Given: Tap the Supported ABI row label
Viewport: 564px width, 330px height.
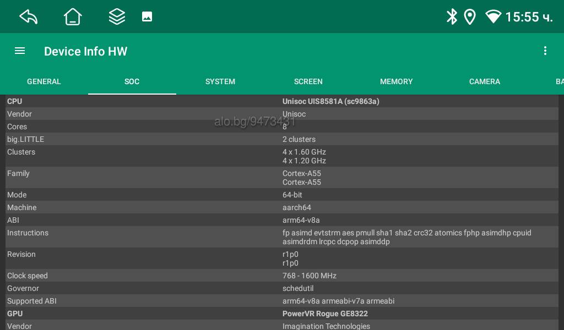Looking at the screenshot, I should [x=32, y=301].
